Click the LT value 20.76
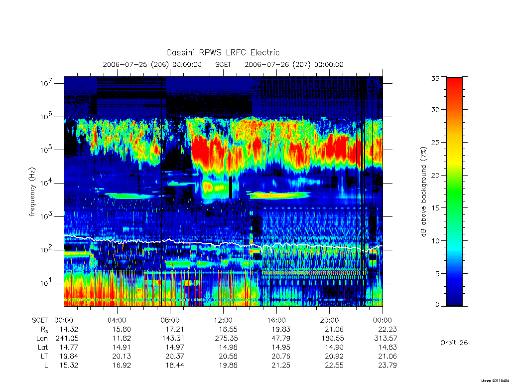The image size is (510, 383). [281, 356]
